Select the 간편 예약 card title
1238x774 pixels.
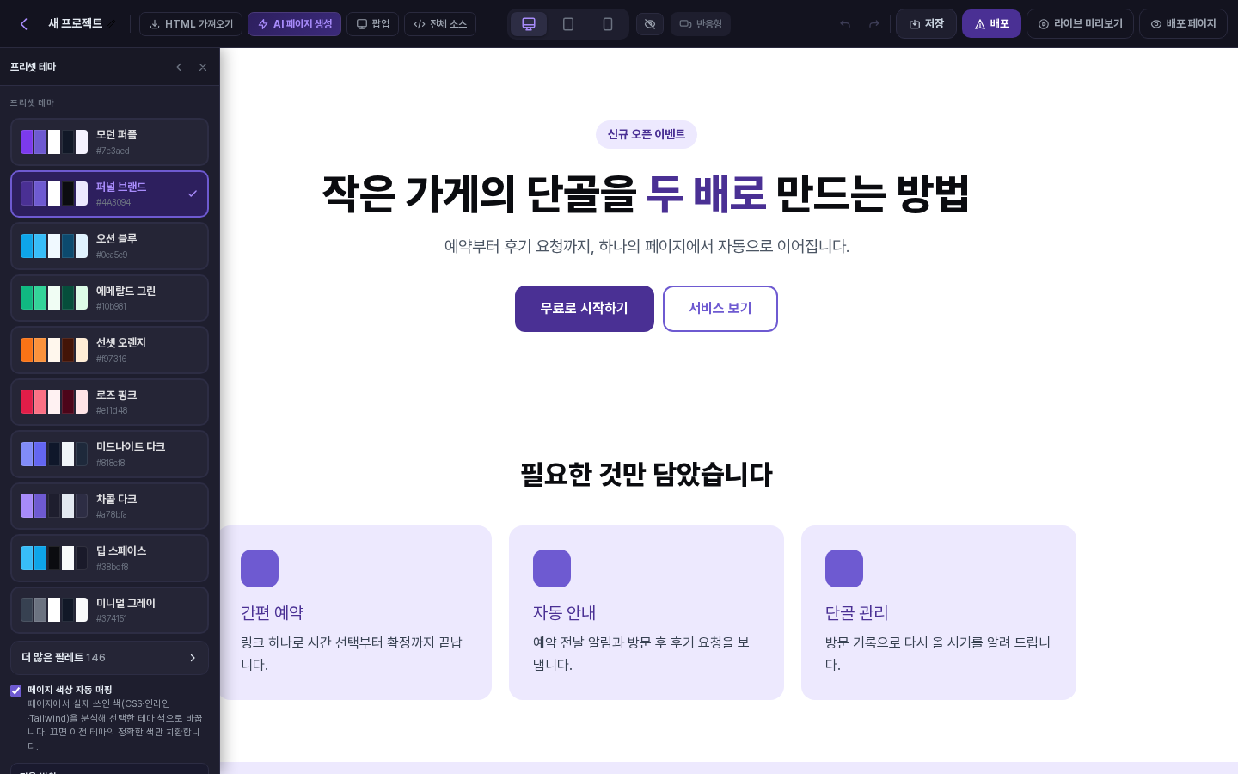(x=273, y=612)
